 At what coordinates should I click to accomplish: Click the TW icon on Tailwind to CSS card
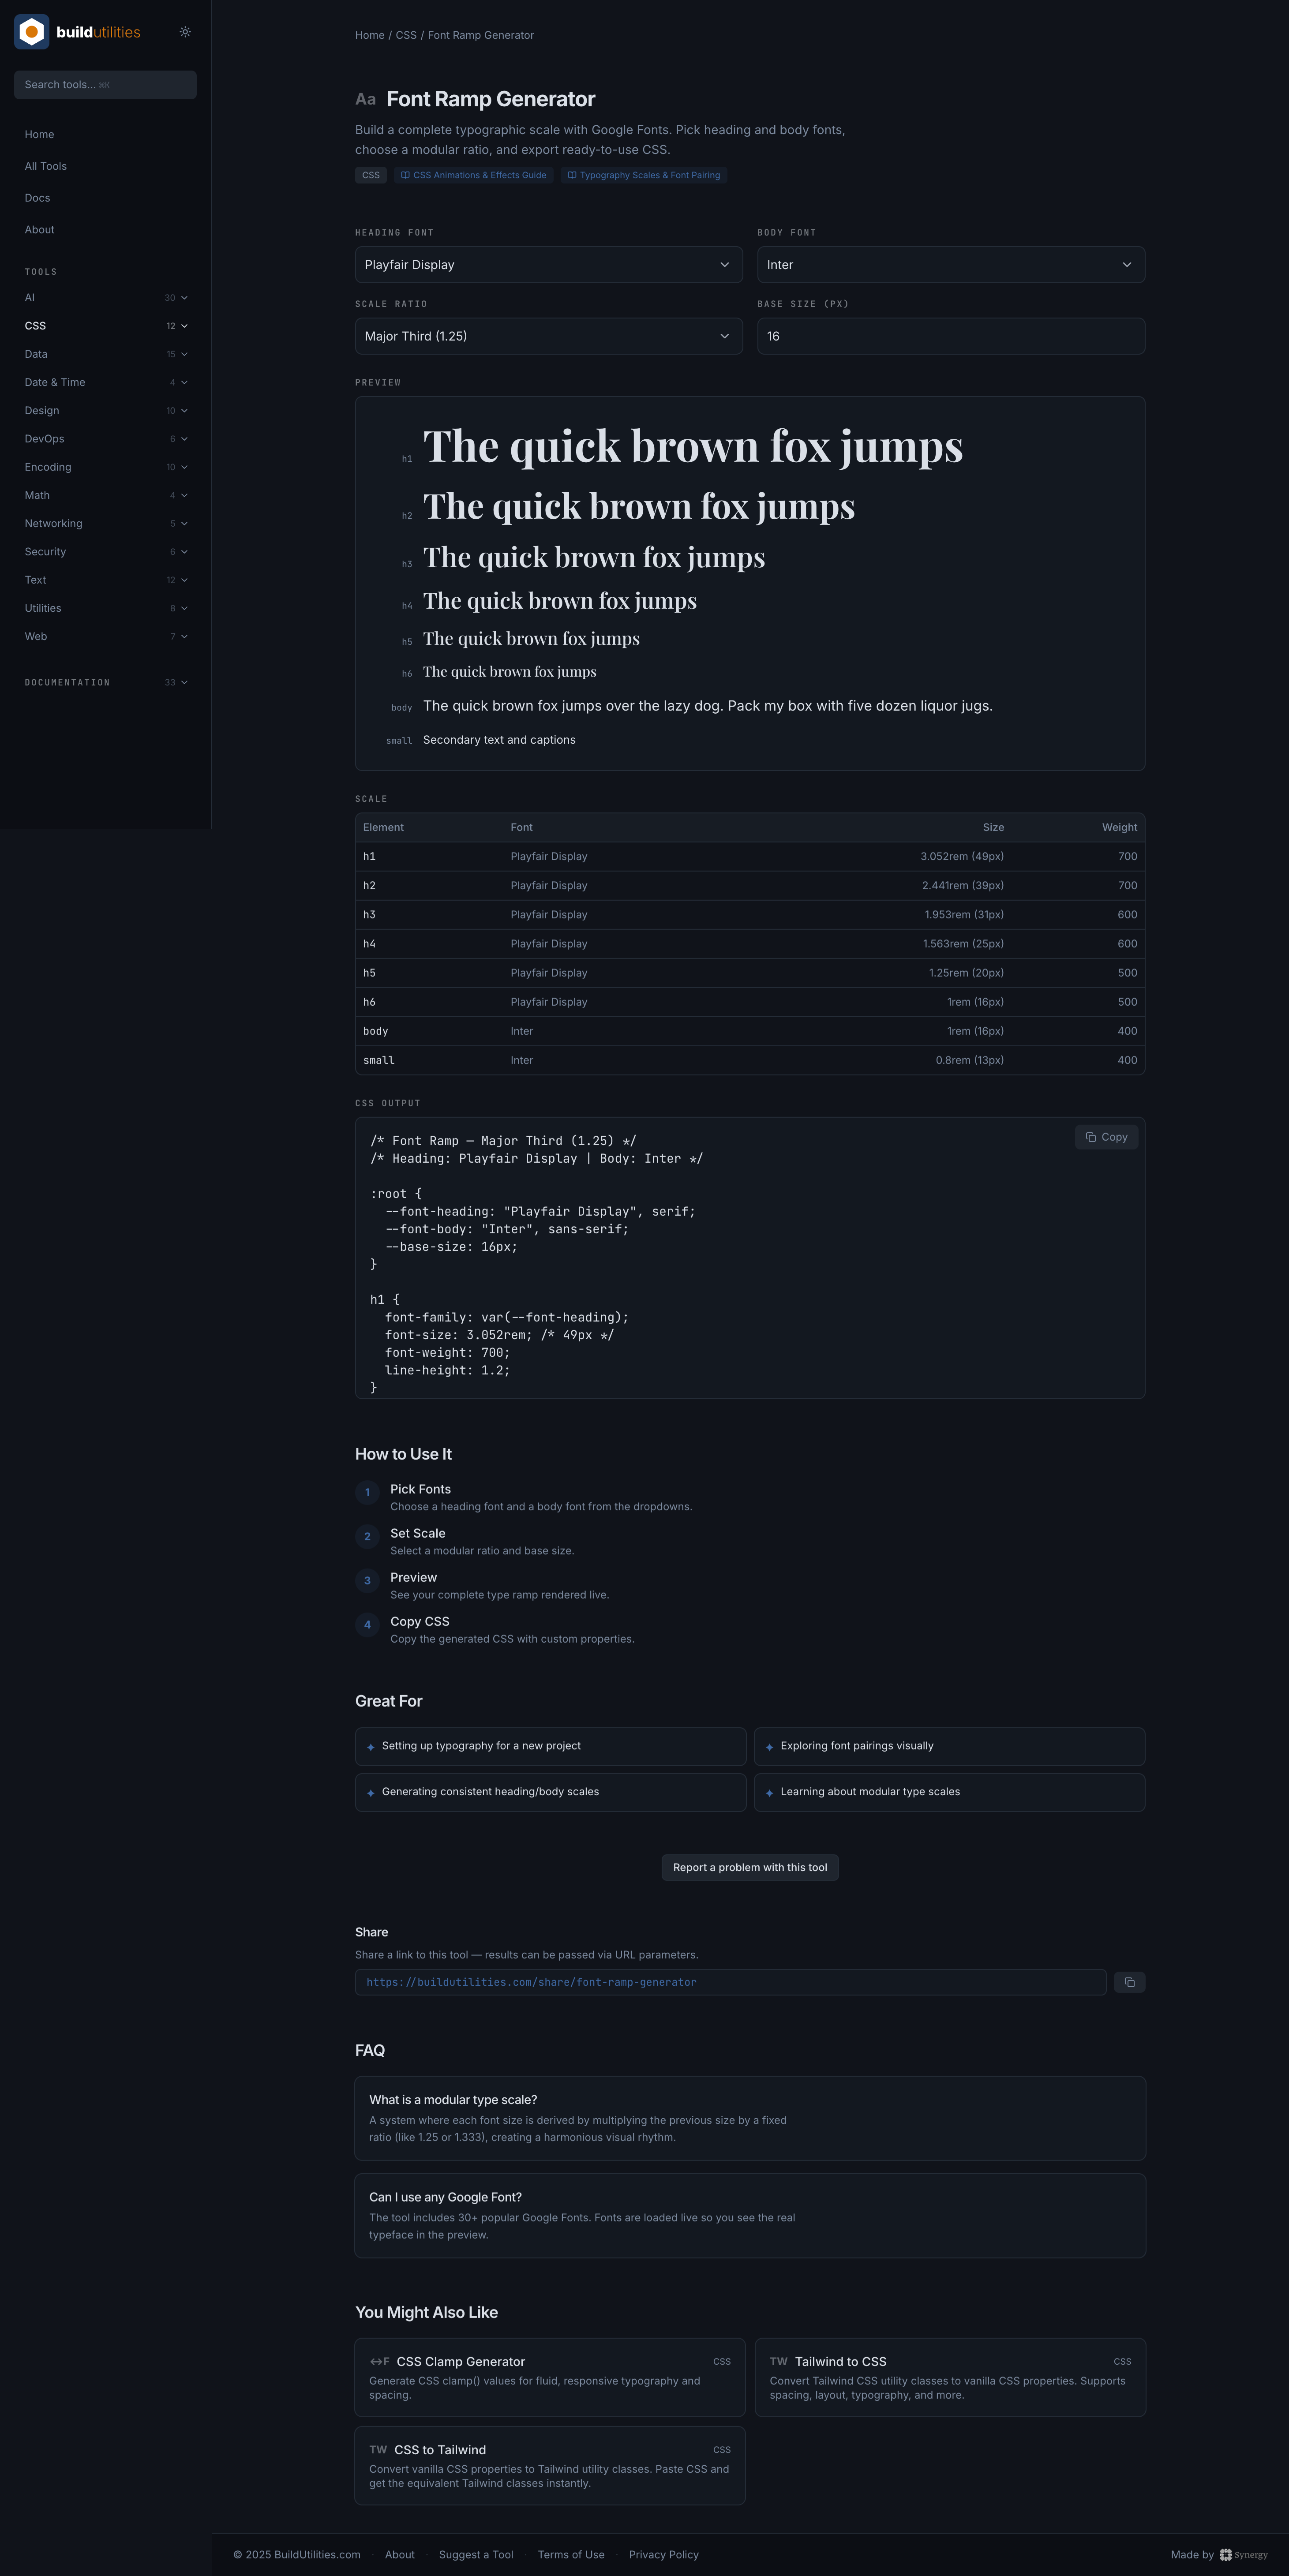(x=779, y=2361)
